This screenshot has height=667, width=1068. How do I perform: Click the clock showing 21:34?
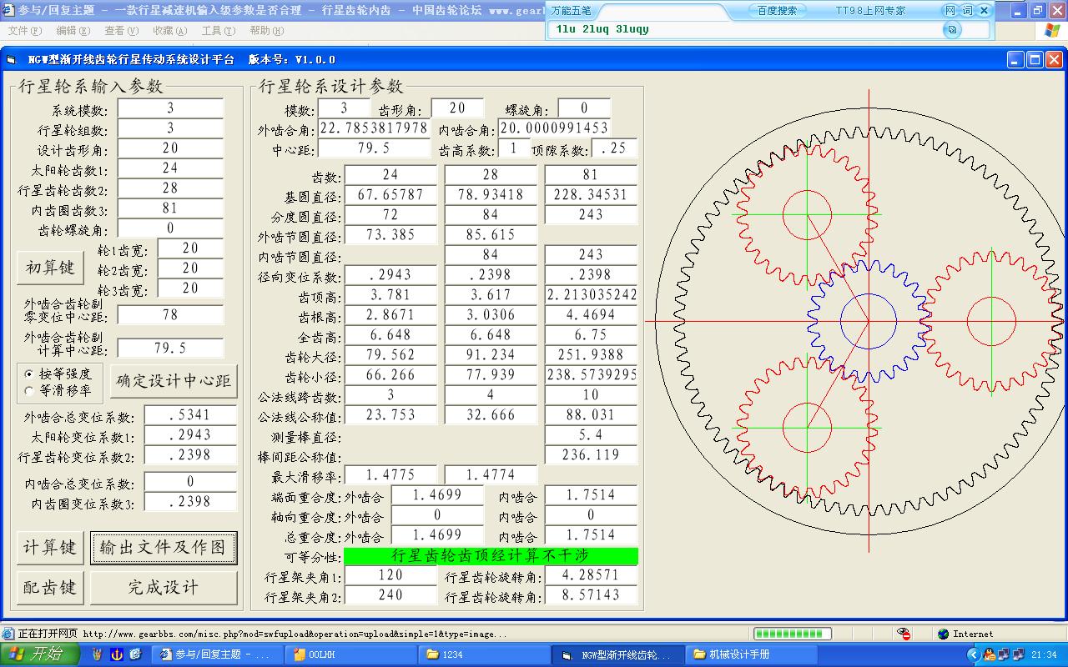(x=1045, y=654)
